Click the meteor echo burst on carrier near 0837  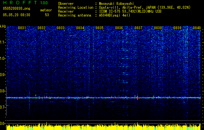coord(137,97)
